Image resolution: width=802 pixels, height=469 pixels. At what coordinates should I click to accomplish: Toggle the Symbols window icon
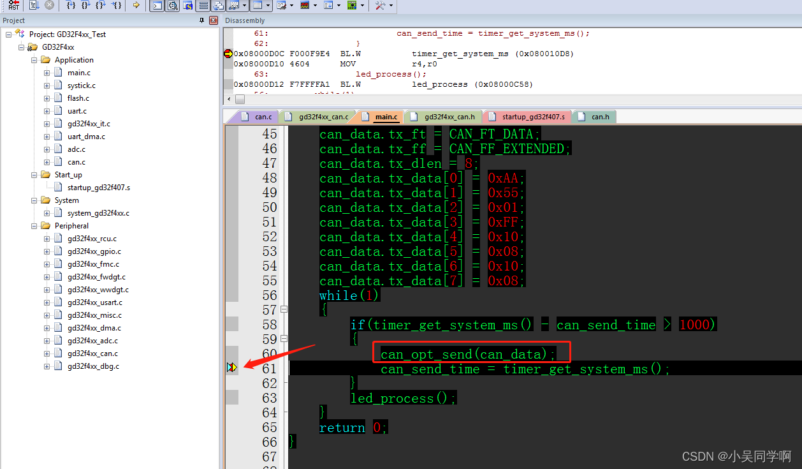point(187,6)
